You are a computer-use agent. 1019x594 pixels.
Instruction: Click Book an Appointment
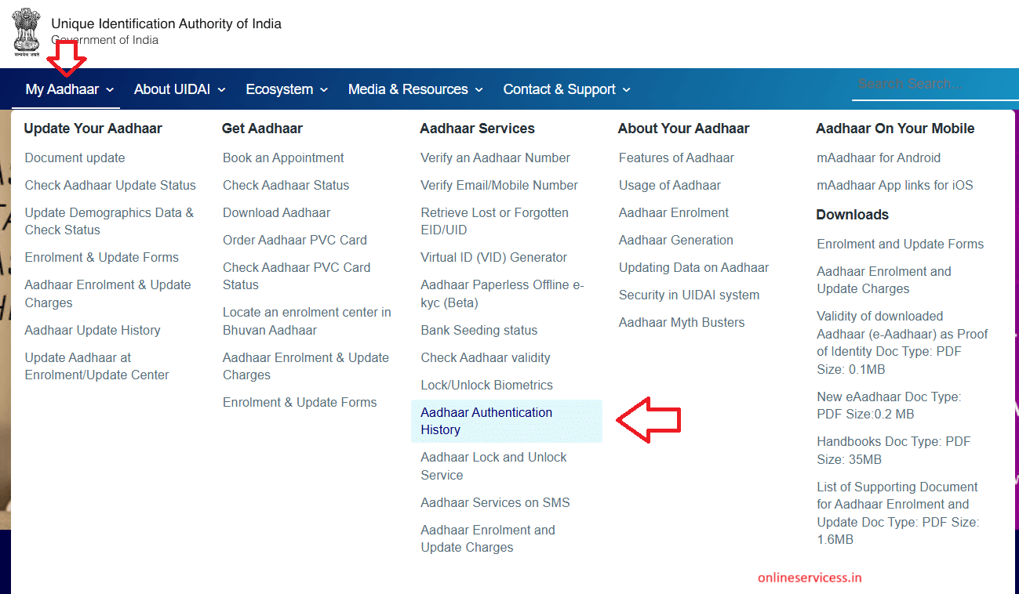pos(282,158)
